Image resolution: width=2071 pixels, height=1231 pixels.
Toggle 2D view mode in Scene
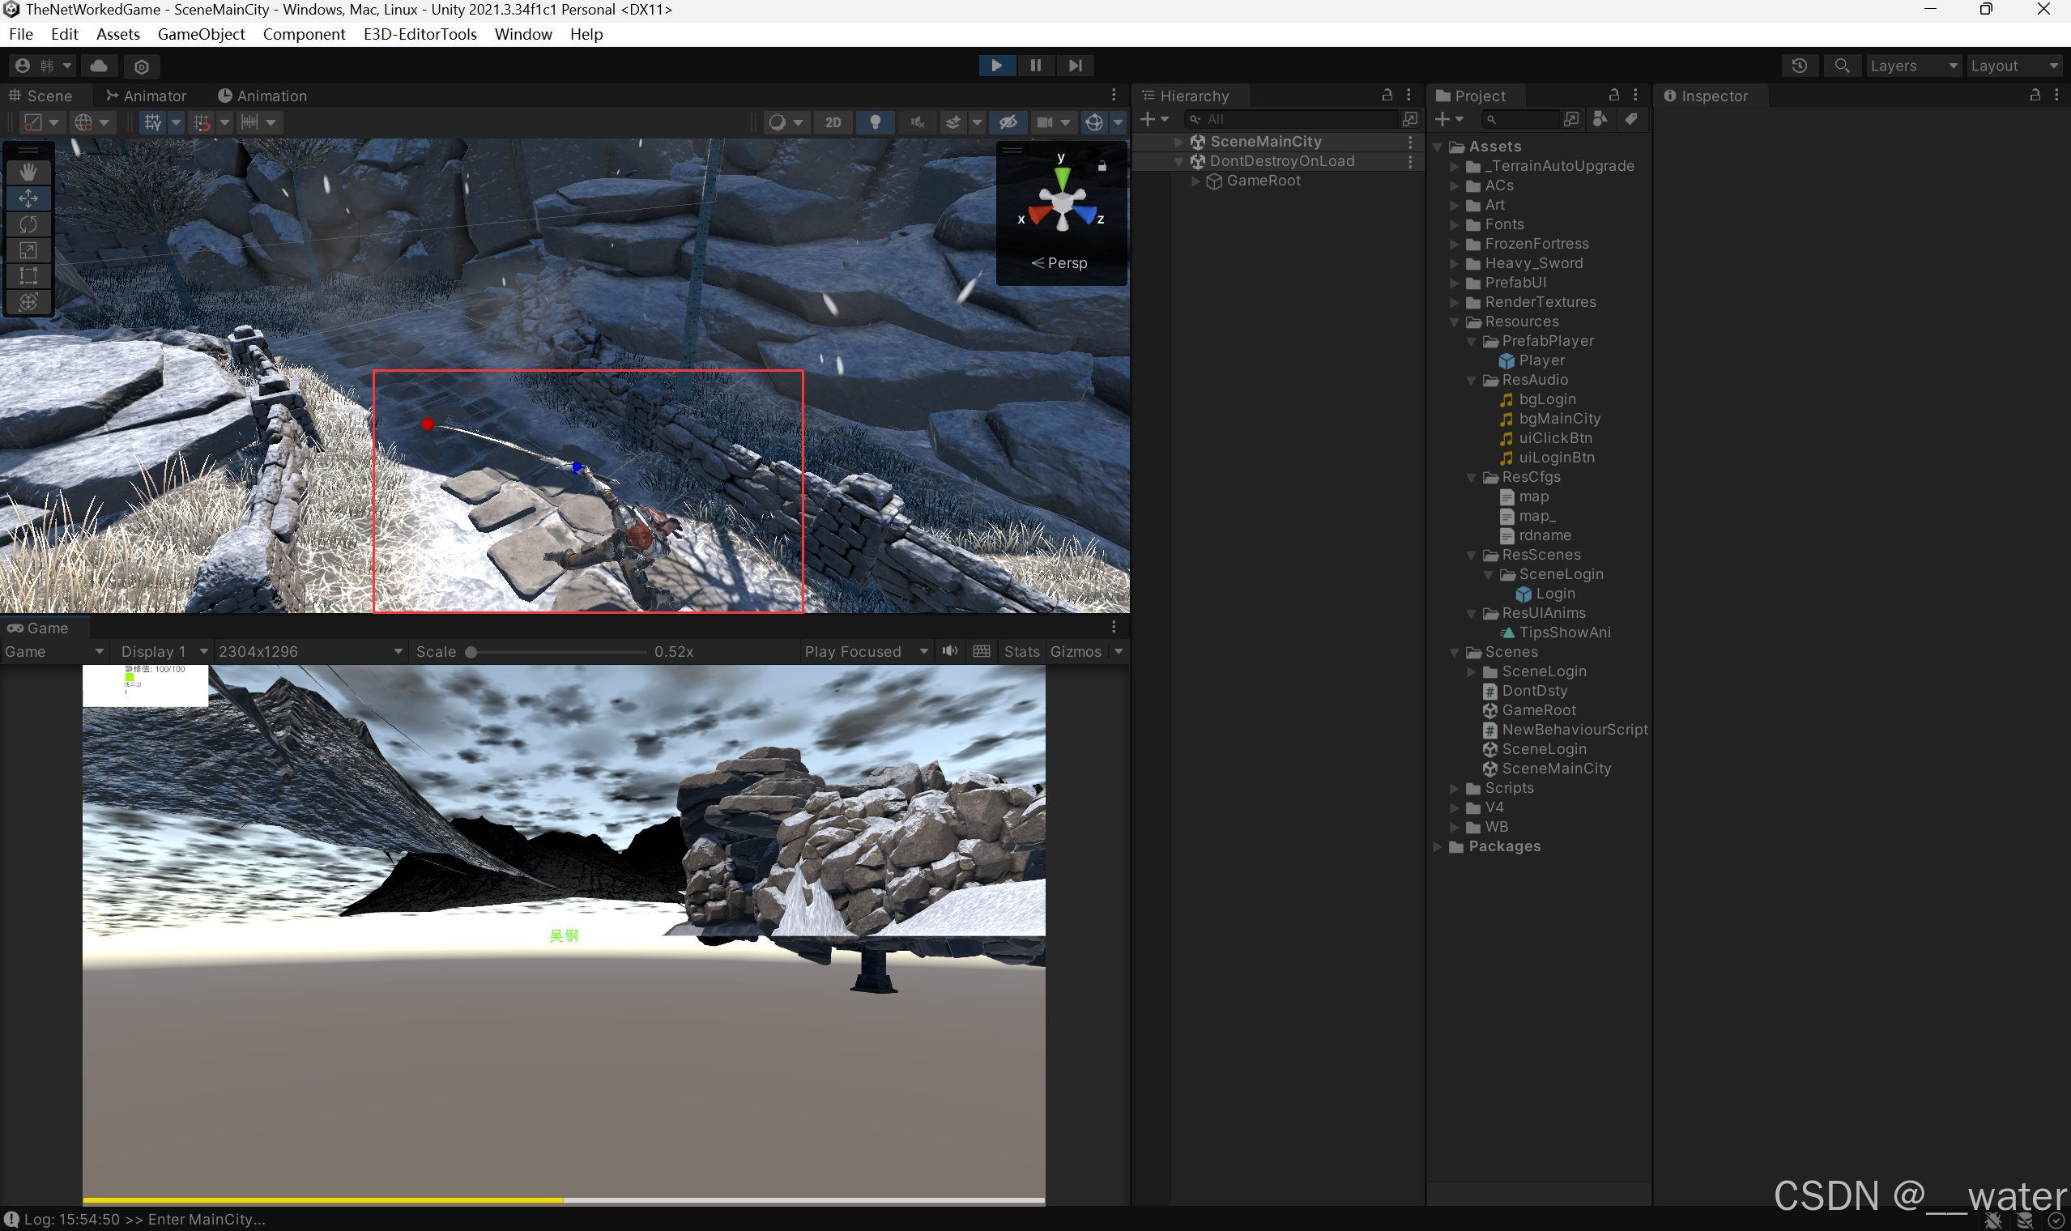pyautogui.click(x=833, y=123)
